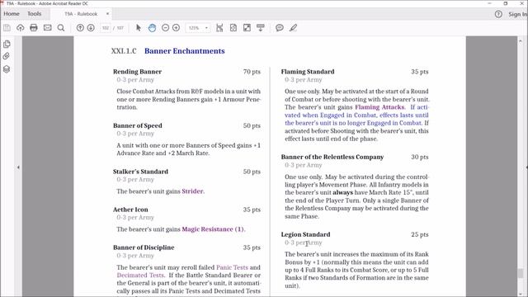Click the 70 pts cost value
This screenshot has height=297, width=528.
pyautogui.click(x=252, y=72)
